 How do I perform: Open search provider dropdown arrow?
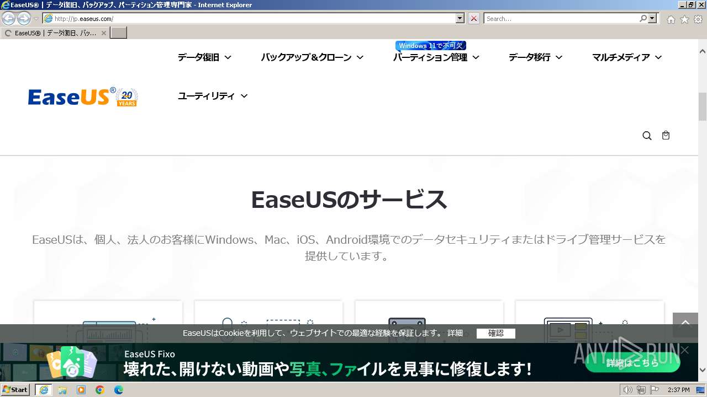653,19
